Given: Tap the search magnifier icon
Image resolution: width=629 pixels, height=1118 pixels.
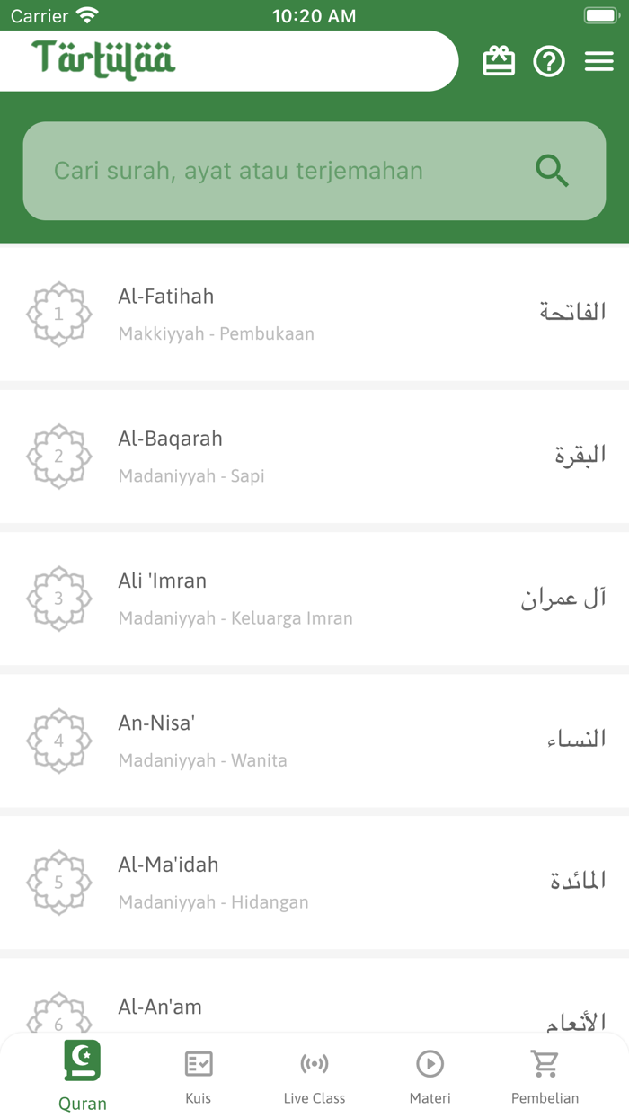Looking at the screenshot, I should (x=553, y=170).
